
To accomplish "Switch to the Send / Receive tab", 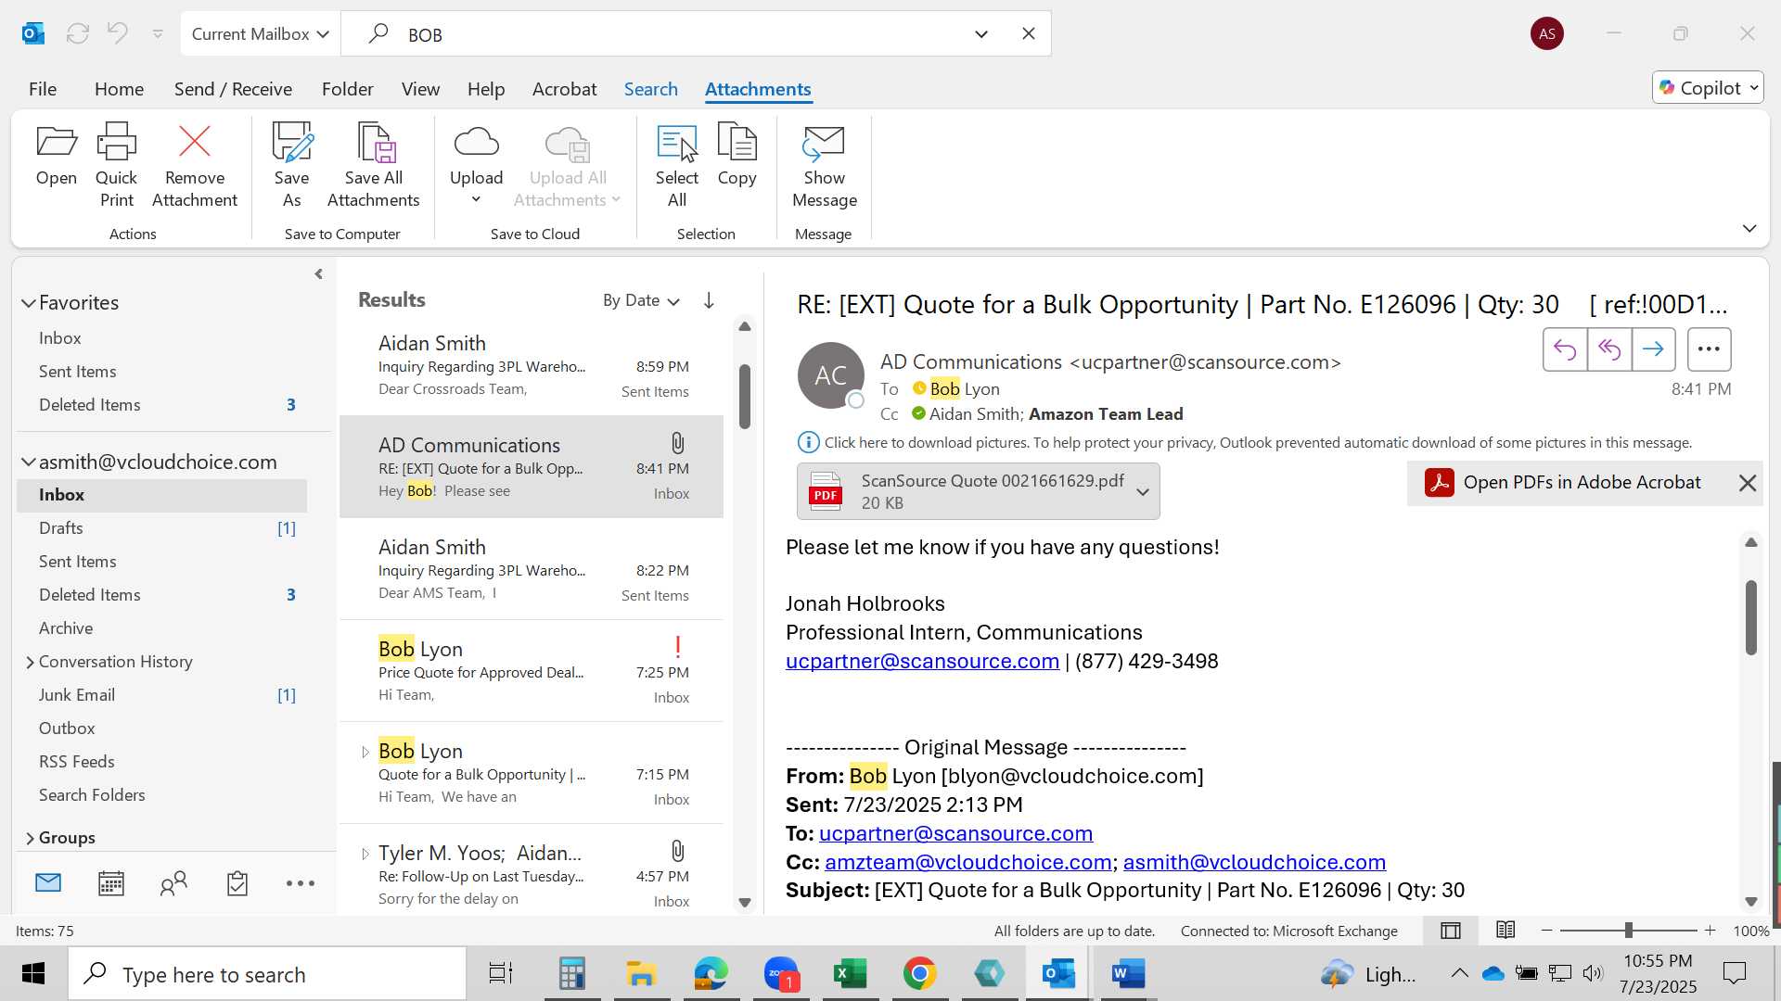I will [233, 89].
